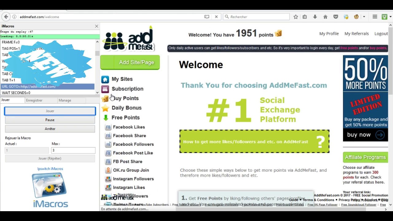Click the Facebook Share FB icon

pos(108,136)
